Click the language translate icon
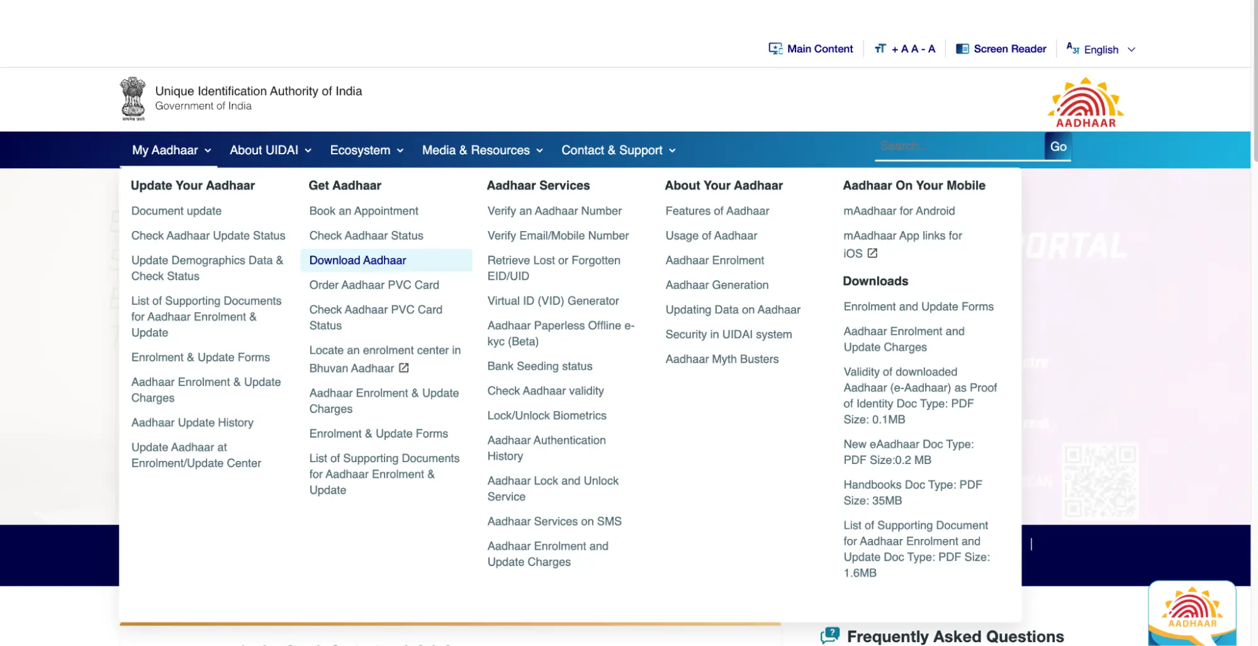 [1072, 48]
